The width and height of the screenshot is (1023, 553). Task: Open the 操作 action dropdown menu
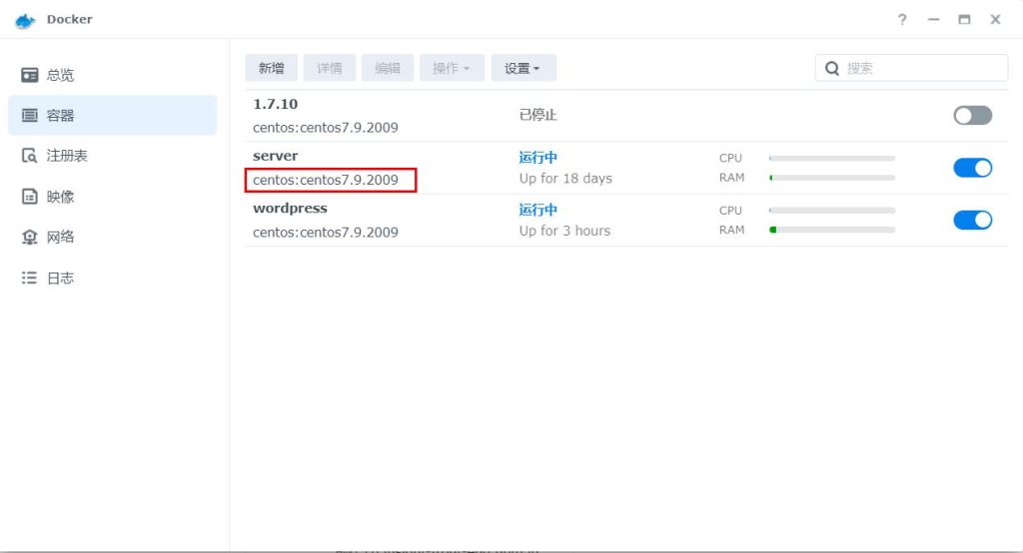pos(452,68)
